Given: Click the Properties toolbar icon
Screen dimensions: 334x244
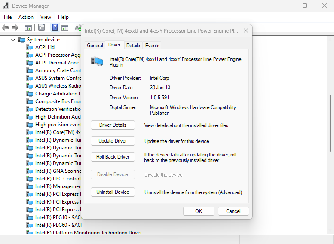Looking at the screenshot, I should (x=41, y=27).
